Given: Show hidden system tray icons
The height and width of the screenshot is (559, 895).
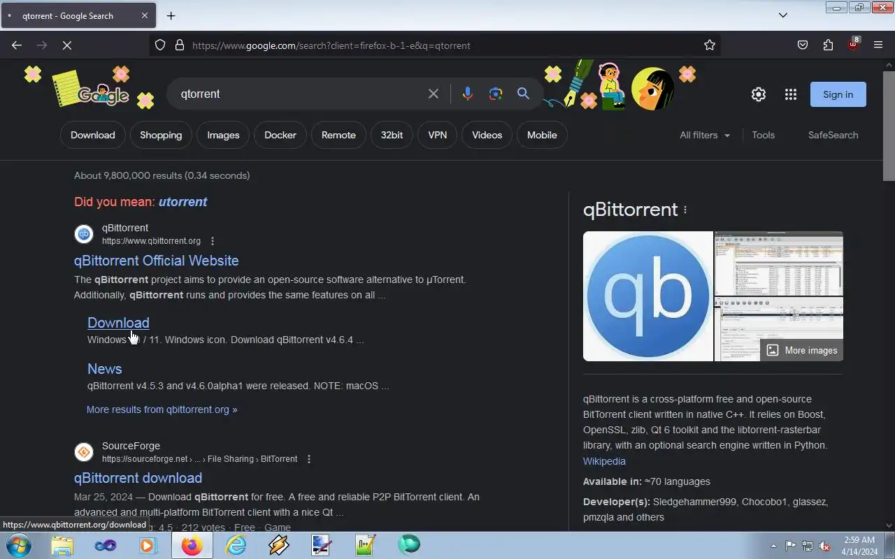Looking at the screenshot, I should click(x=773, y=546).
